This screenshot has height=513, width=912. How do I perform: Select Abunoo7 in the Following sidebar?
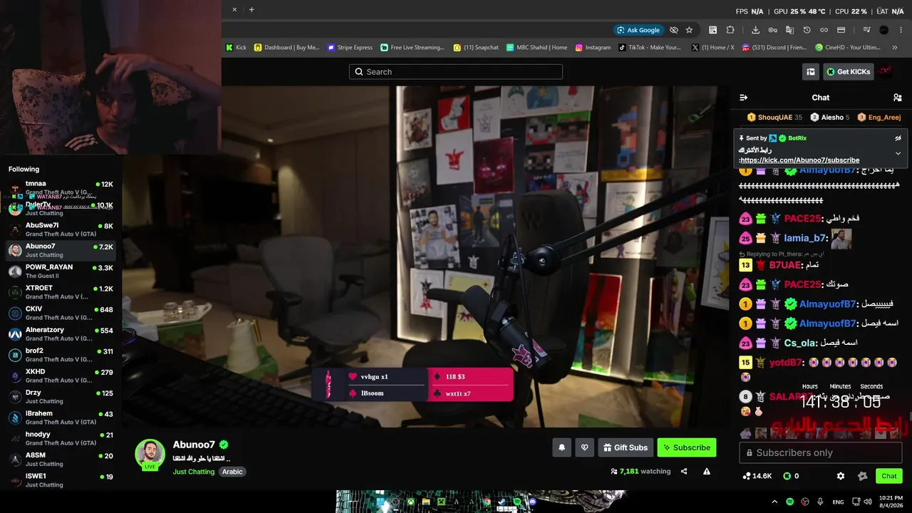(61, 250)
